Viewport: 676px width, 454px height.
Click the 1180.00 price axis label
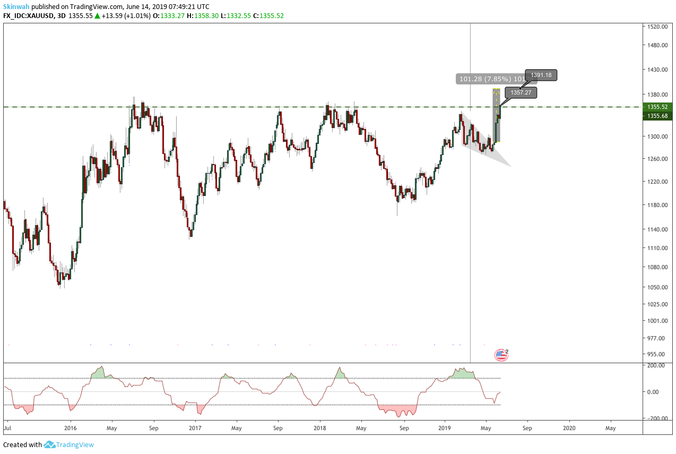tap(657, 205)
